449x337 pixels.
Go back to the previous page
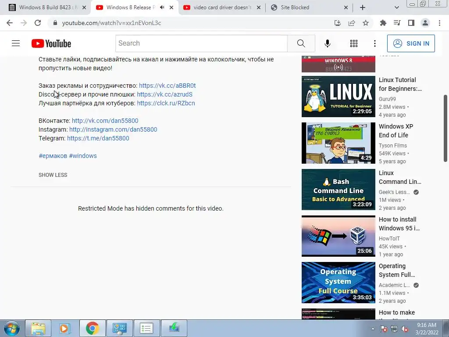(x=10, y=23)
